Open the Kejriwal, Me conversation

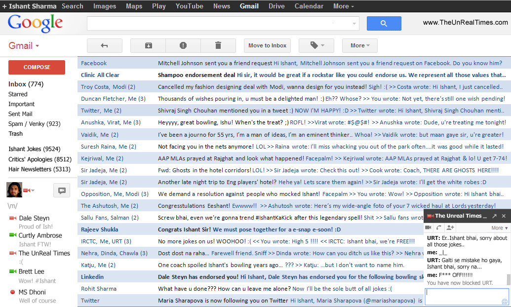click(294, 158)
